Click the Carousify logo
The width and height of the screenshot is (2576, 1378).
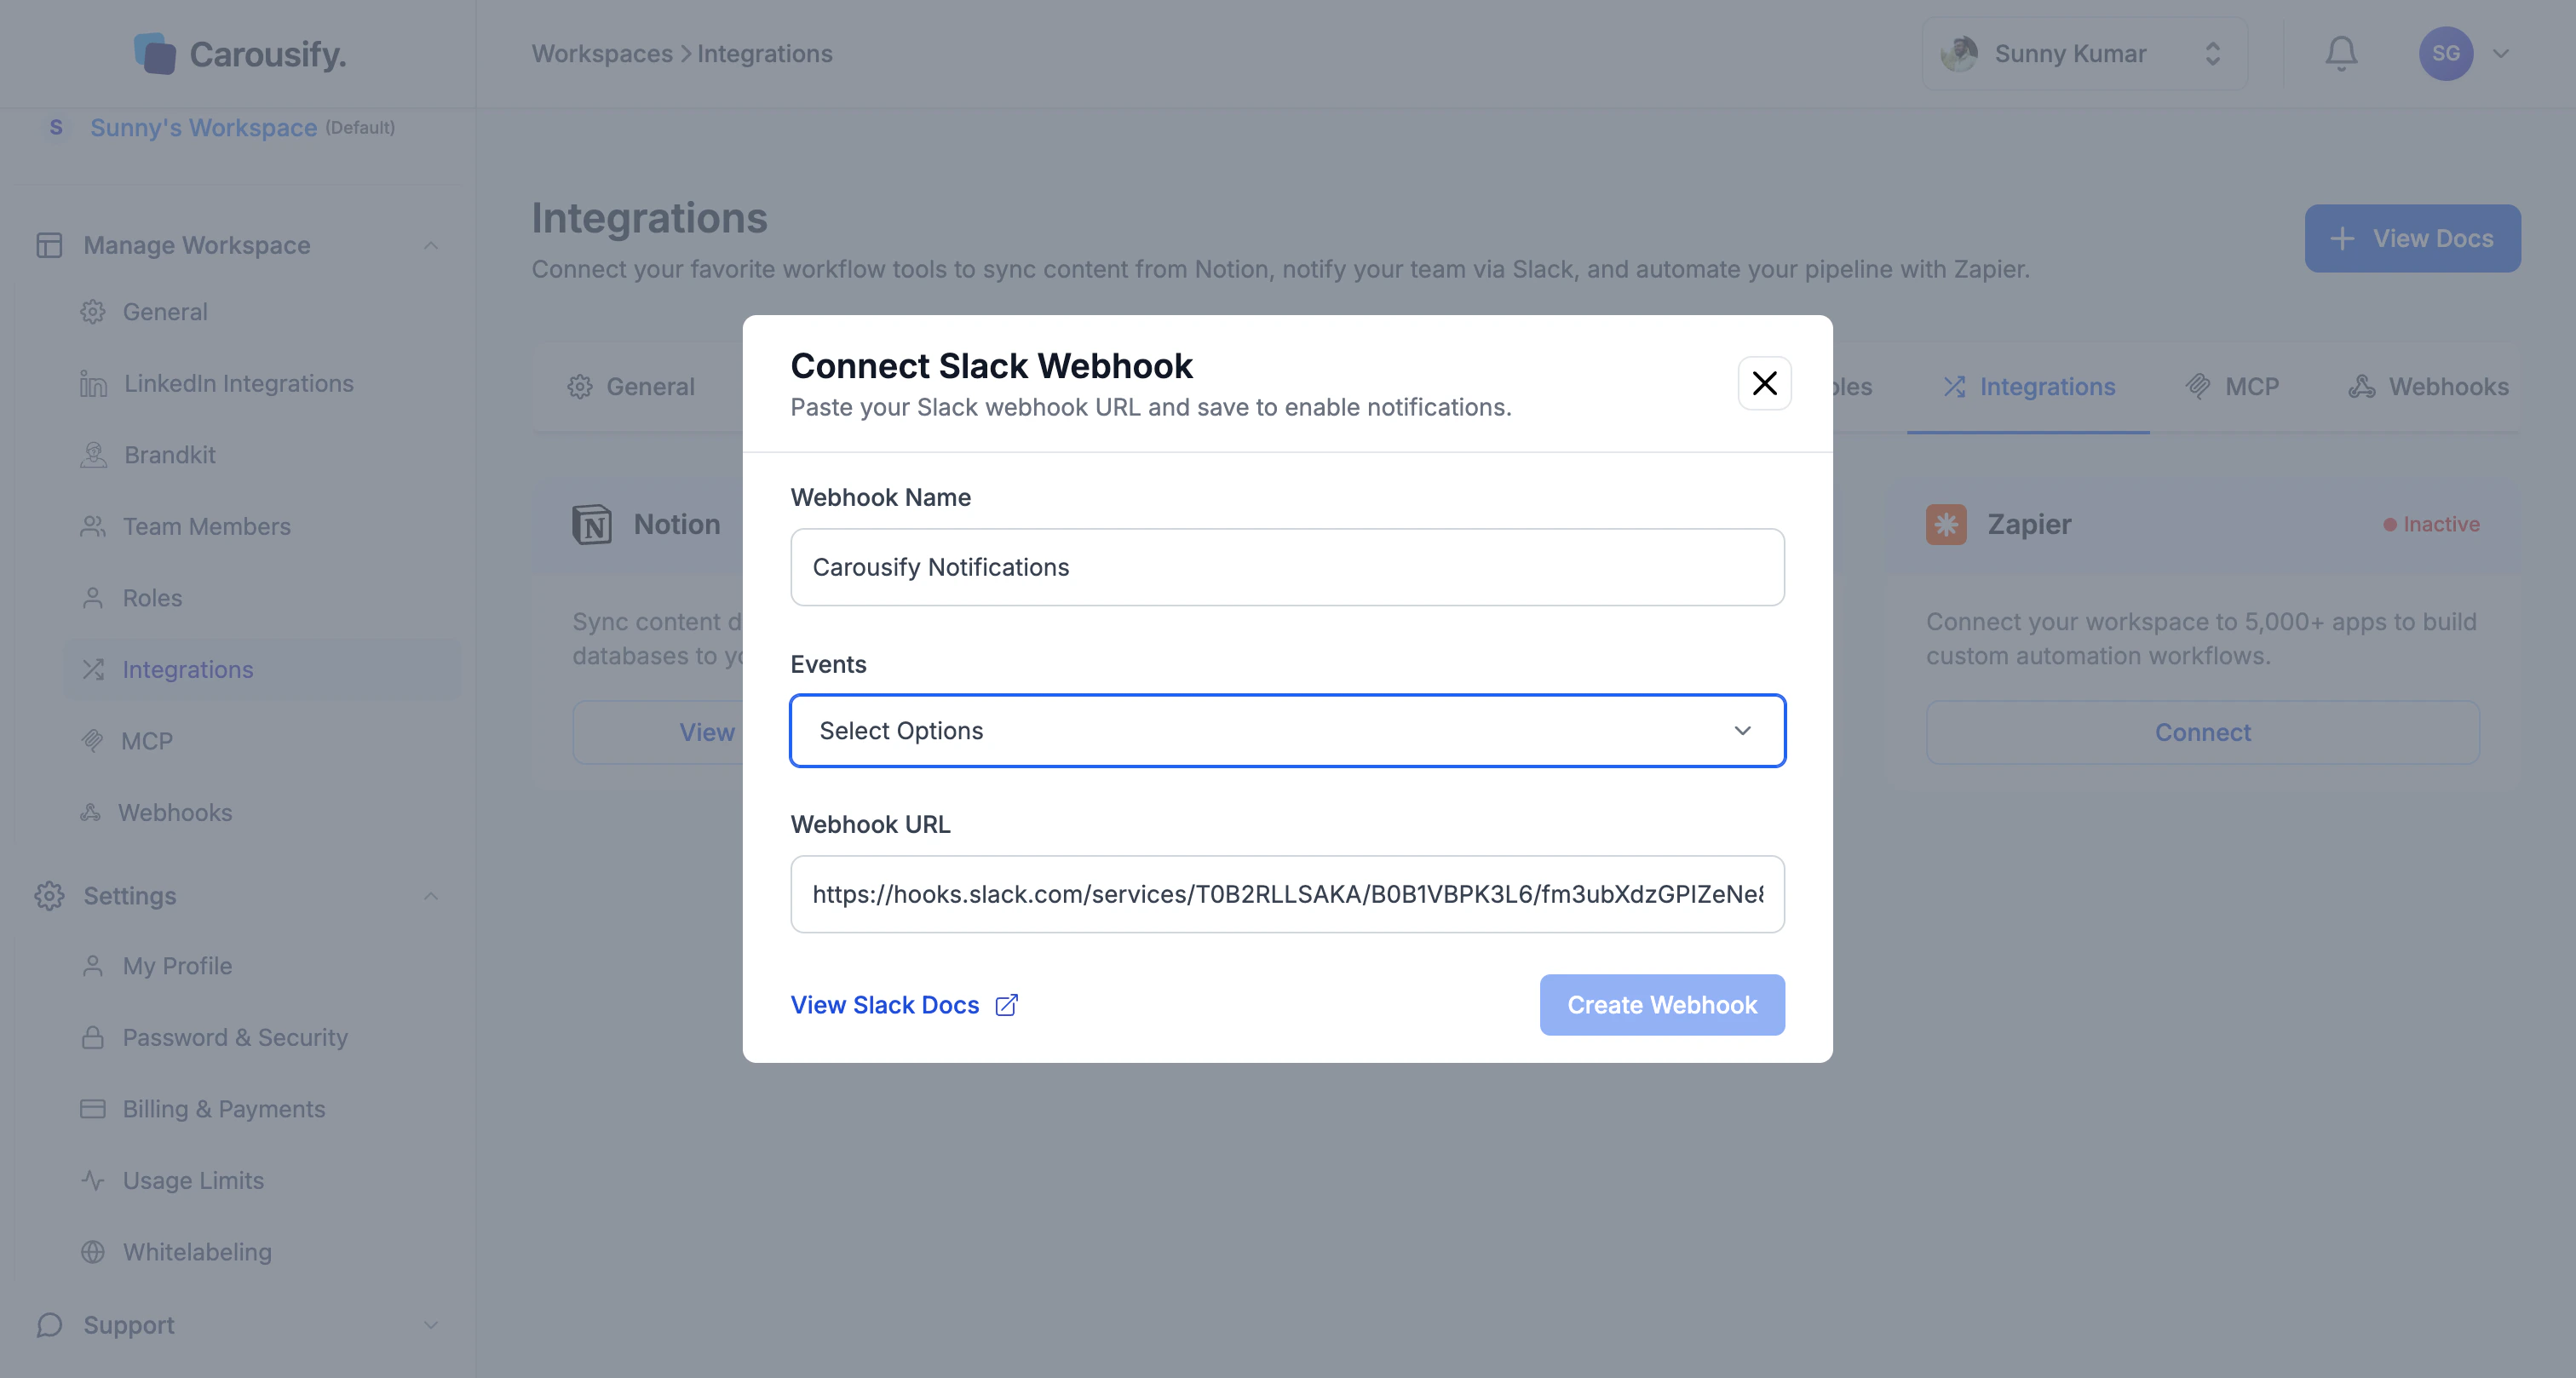[x=240, y=54]
